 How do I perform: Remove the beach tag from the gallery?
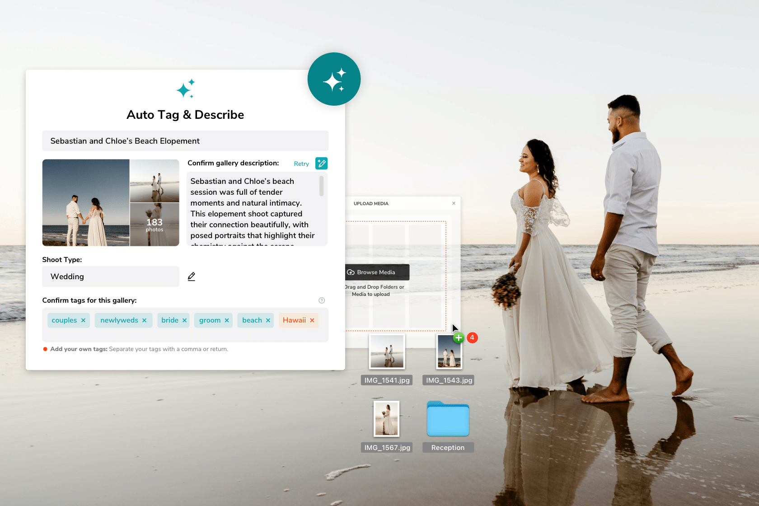pyautogui.click(x=269, y=320)
